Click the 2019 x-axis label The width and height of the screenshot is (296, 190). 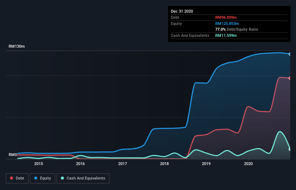[206, 164]
